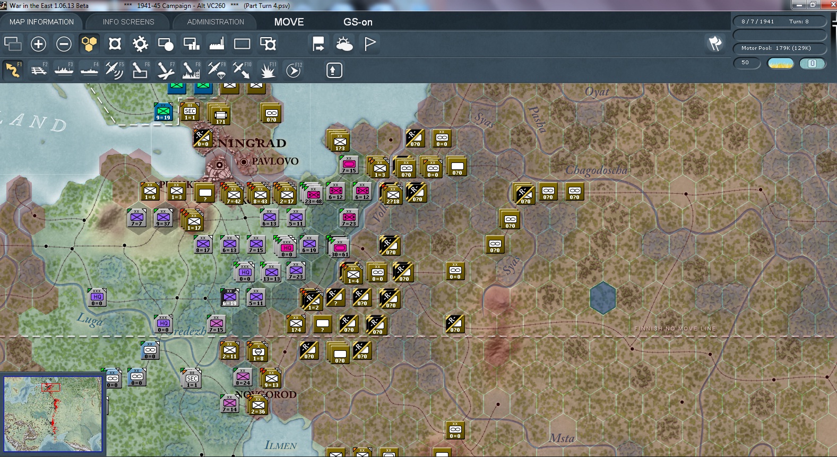Select the F11 explosion mode
The height and width of the screenshot is (457, 837).
coord(268,70)
